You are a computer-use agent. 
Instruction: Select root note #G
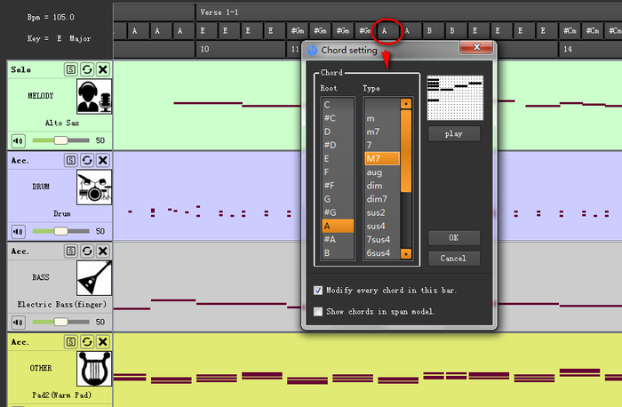(338, 212)
